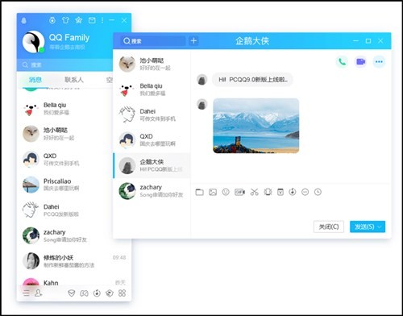The height and width of the screenshot is (316, 403).
Task: Open the mailbox icon in main header
Action: [92, 20]
